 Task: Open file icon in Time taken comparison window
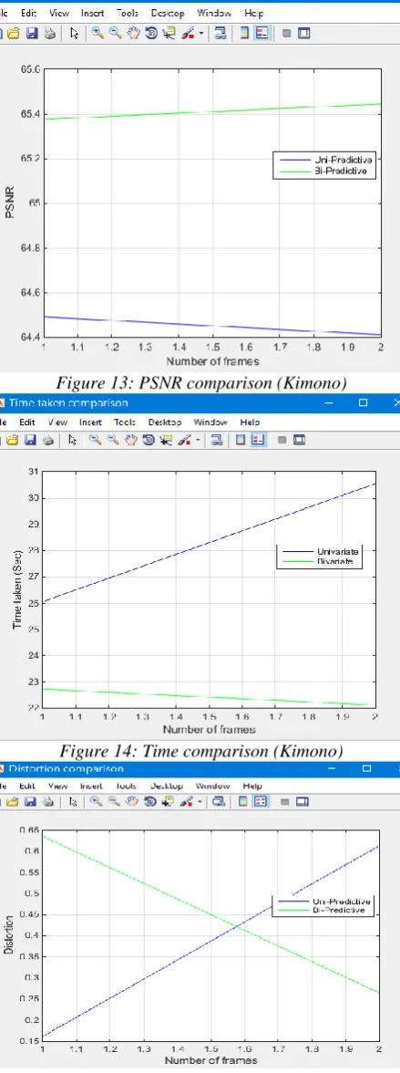coord(13,440)
